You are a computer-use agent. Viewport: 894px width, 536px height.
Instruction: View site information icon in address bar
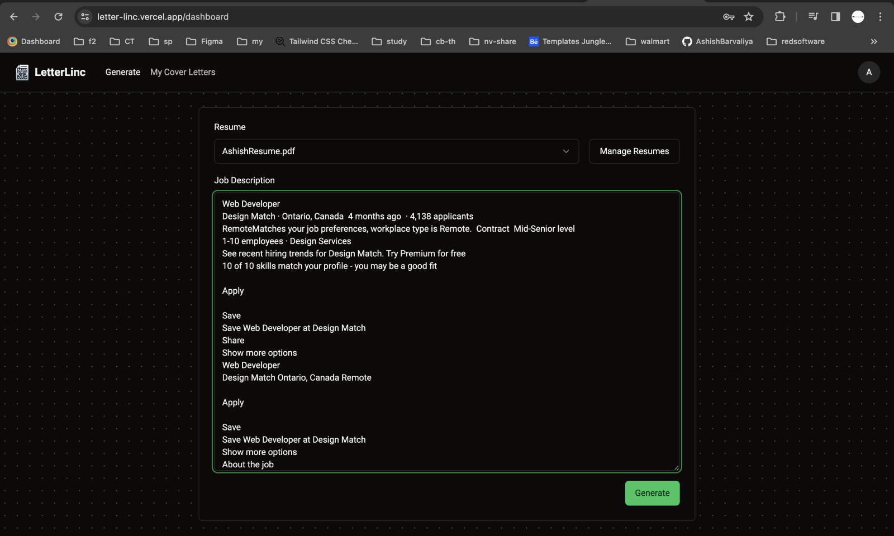tap(85, 17)
